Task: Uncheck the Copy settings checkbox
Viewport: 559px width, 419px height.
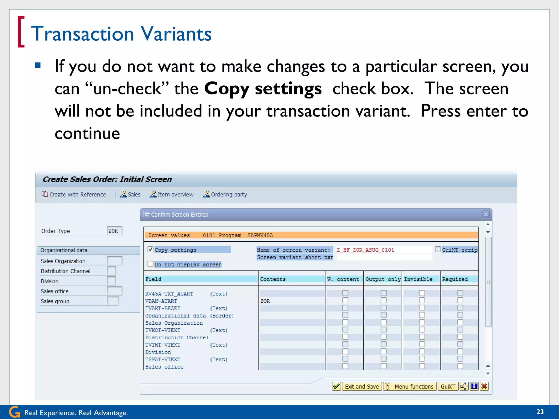Action: 150,249
